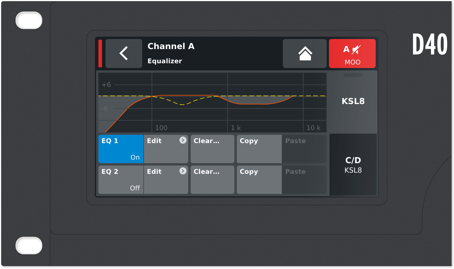The height and width of the screenshot is (269, 454).
Task: Click the Channel A title text
Action: coord(171,46)
